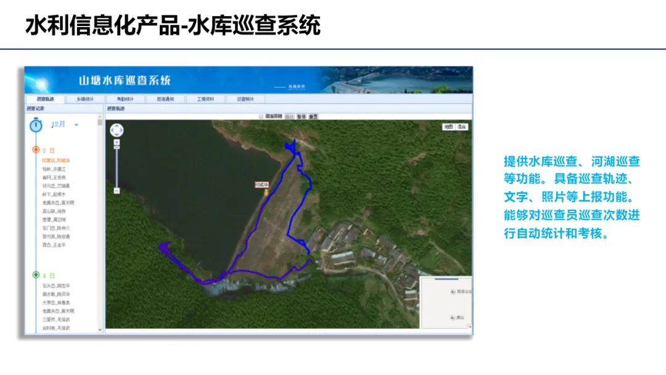Switch to the 工程资料 tab
The width and height of the screenshot is (666, 375).
pos(205,99)
